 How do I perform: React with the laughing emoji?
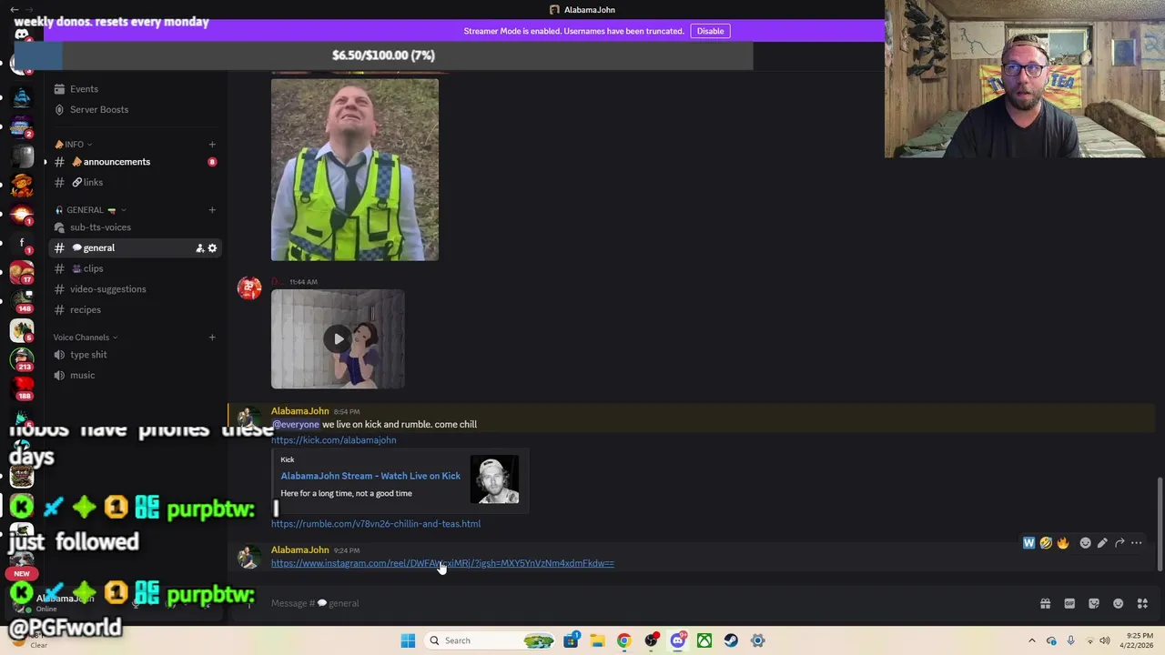1046,543
